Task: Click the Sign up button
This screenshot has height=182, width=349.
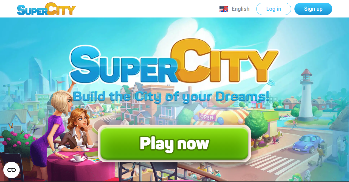Action: point(313,9)
